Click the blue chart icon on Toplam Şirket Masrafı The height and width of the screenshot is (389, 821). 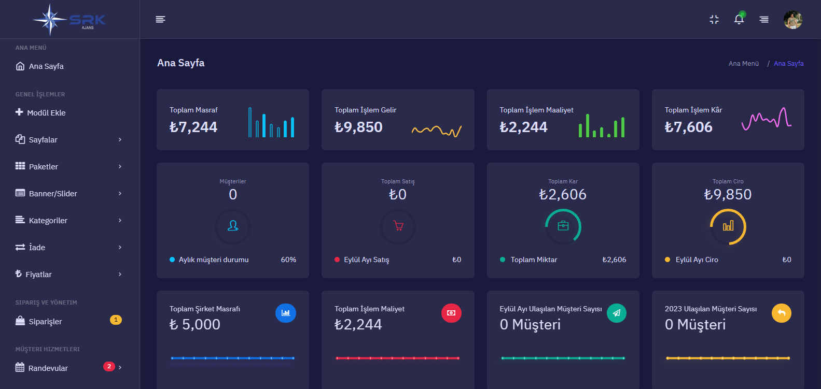click(x=286, y=313)
